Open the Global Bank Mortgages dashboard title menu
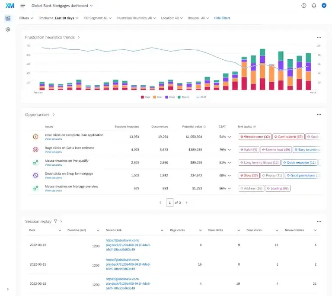This screenshot has height=296, width=332. pos(62,6)
